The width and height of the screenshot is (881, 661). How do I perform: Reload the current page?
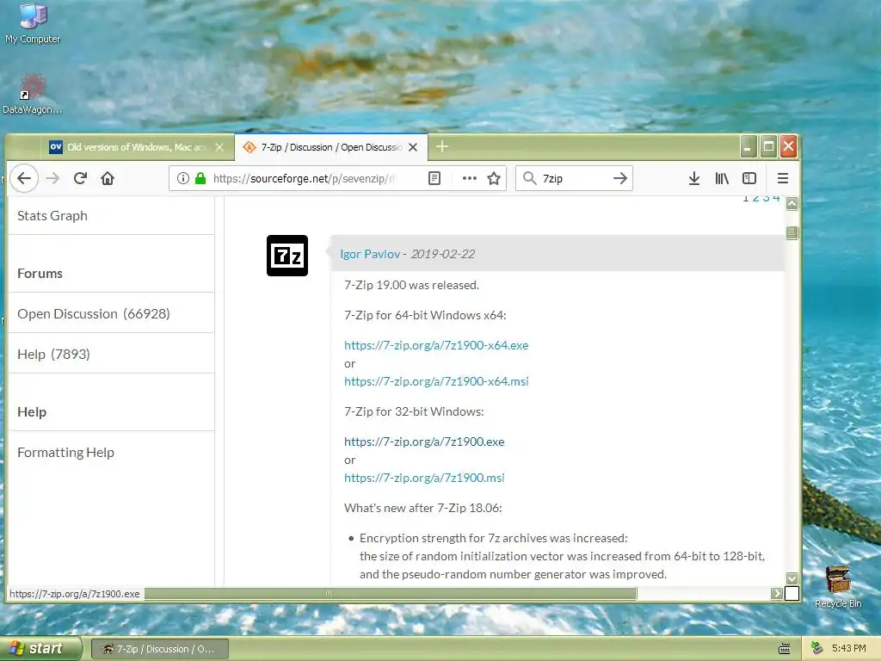pos(80,178)
